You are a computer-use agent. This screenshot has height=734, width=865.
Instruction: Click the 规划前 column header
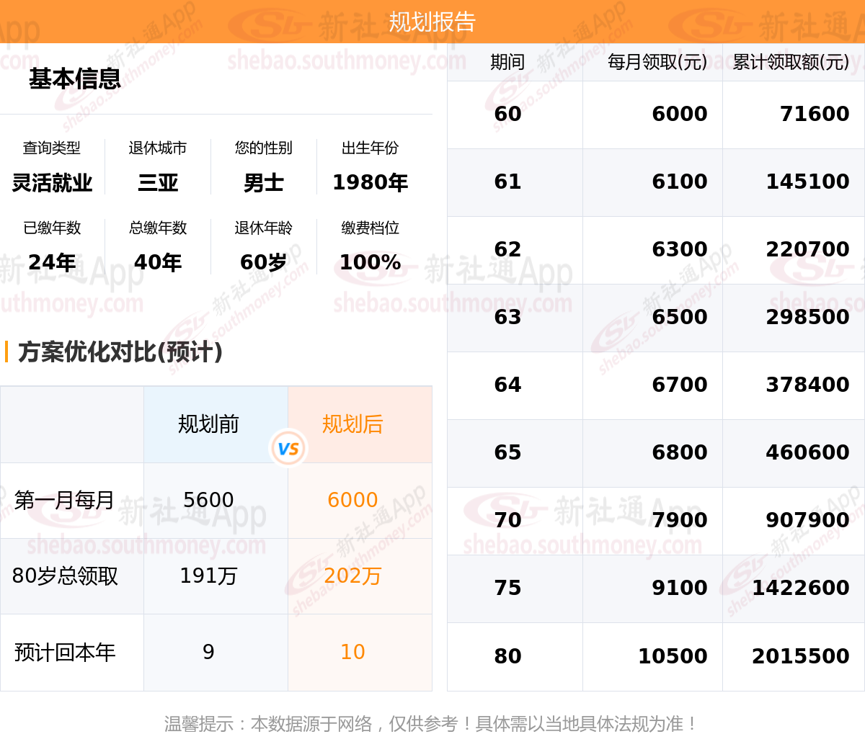(208, 424)
